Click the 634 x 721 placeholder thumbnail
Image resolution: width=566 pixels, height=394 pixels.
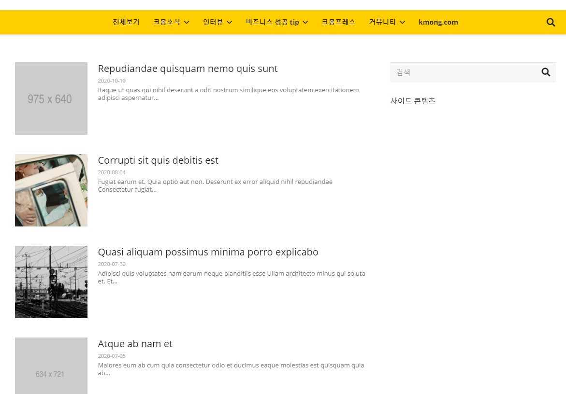pyautogui.click(x=51, y=366)
